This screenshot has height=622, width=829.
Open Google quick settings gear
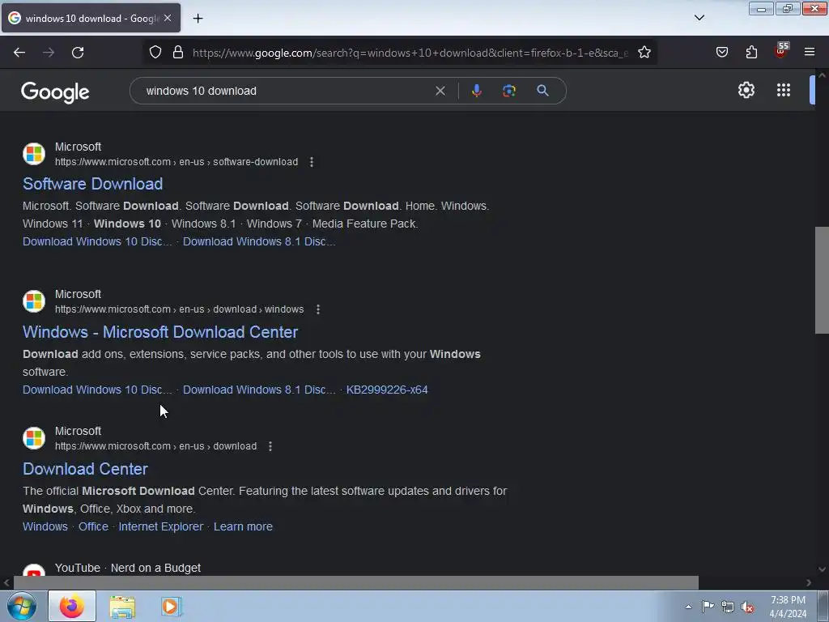(x=746, y=90)
